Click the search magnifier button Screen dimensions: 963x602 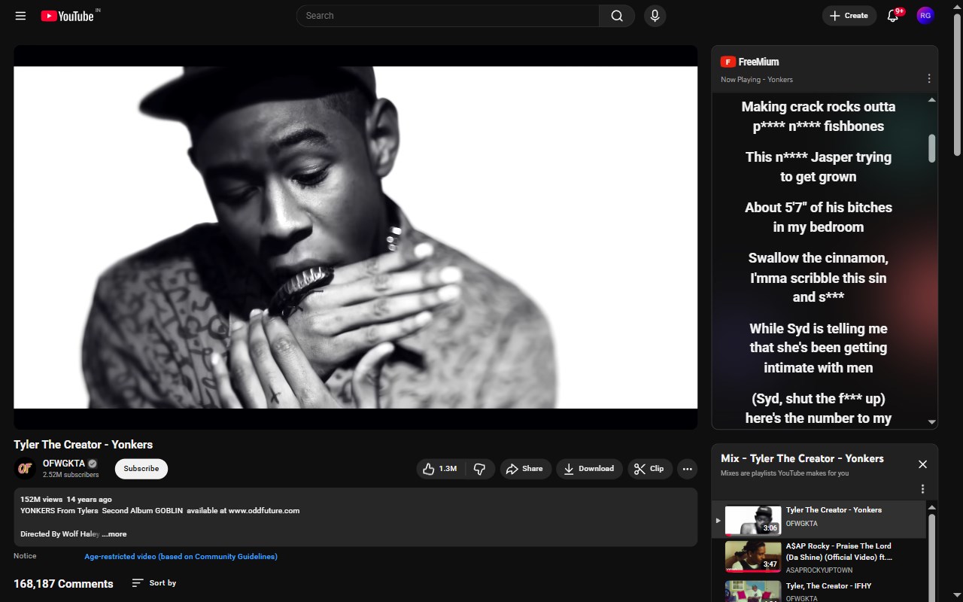point(617,16)
